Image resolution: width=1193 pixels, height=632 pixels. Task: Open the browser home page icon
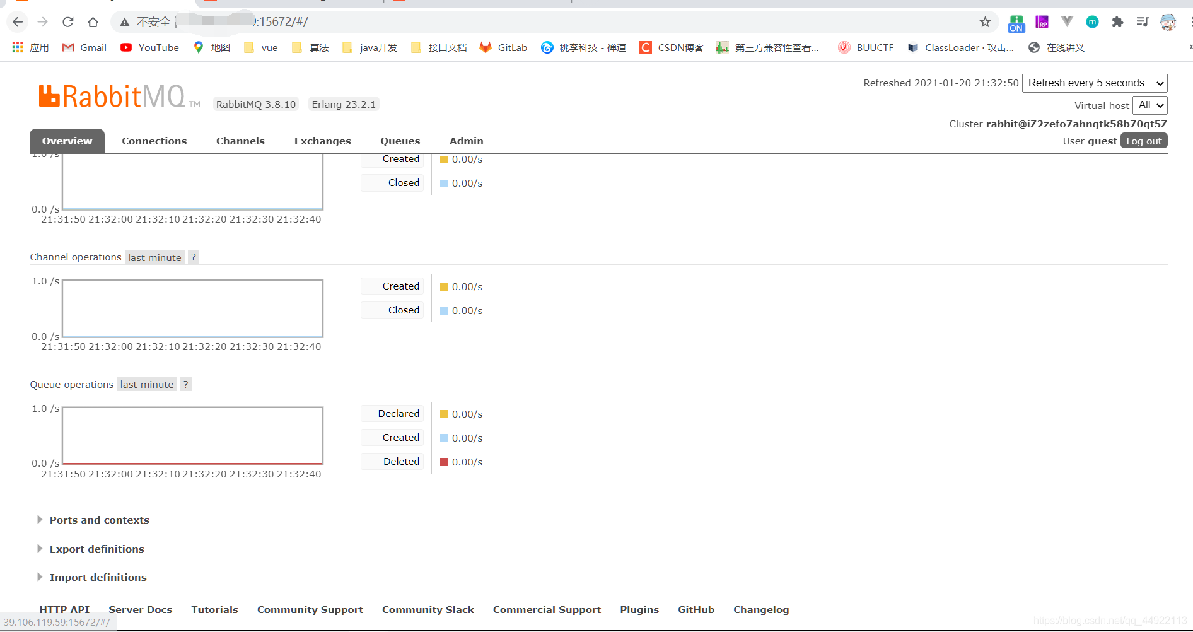(x=93, y=22)
